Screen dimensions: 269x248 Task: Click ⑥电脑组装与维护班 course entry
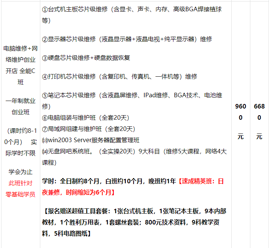(85, 118)
